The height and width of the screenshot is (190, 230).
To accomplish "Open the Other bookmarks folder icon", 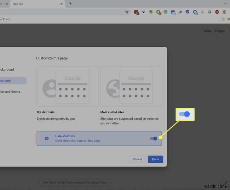I will (x=223, y=19).
